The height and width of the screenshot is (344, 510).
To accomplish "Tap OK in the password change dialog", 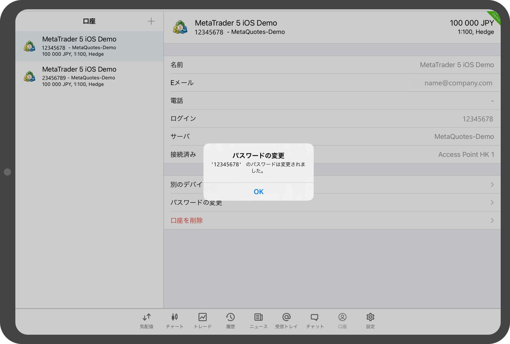I will click(x=258, y=192).
